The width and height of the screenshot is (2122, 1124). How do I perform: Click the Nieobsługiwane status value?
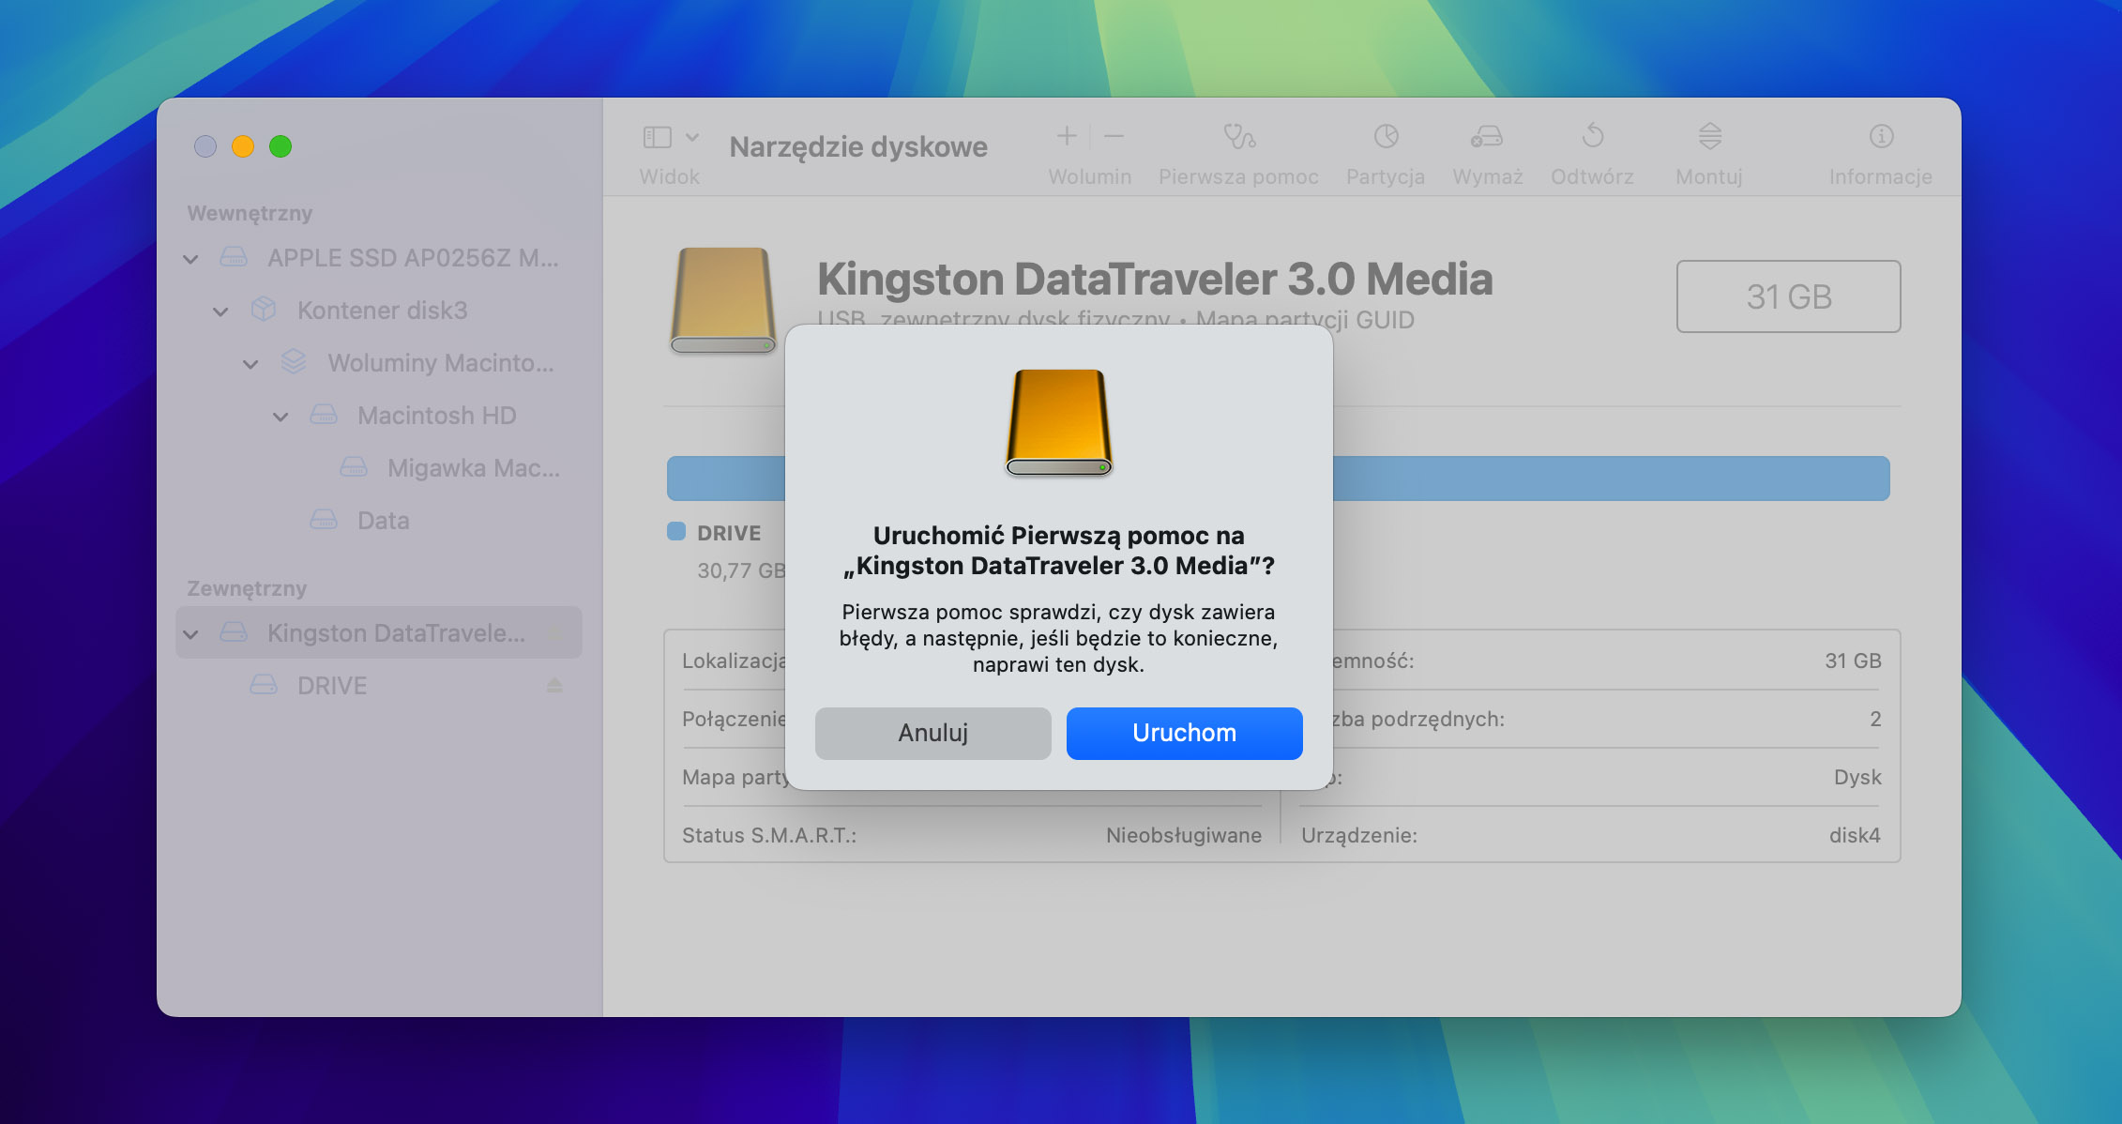pos(1184,835)
